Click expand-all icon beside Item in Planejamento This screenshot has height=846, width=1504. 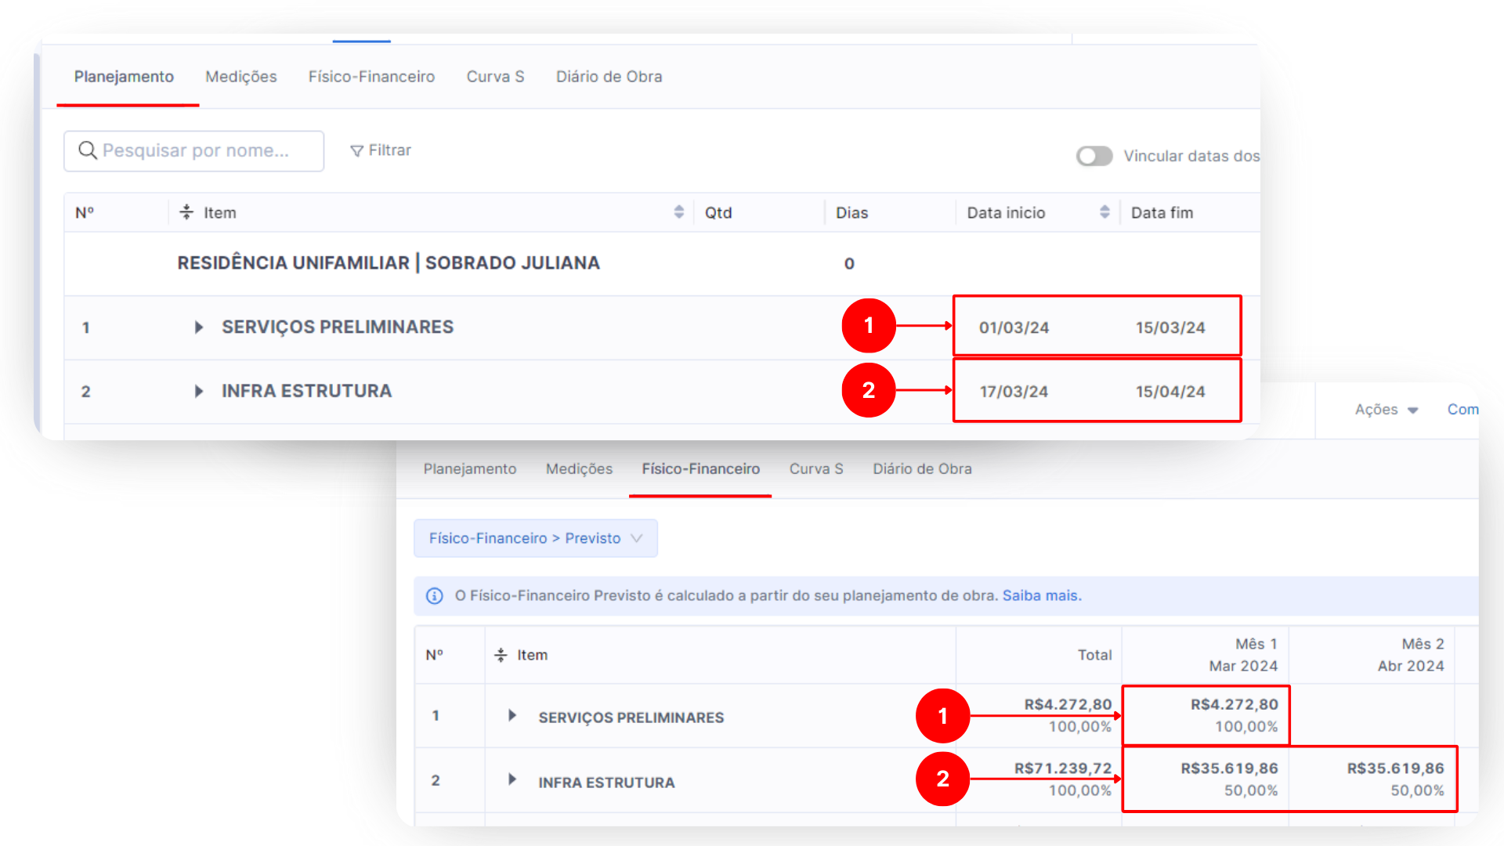click(186, 212)
